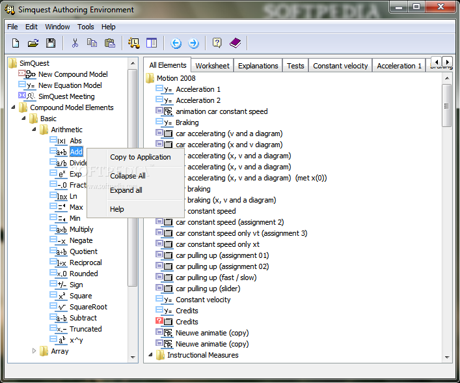Select the All Elements tab
Screen dimensions: 460x383
pyautogui.click(x=167, y=65)
